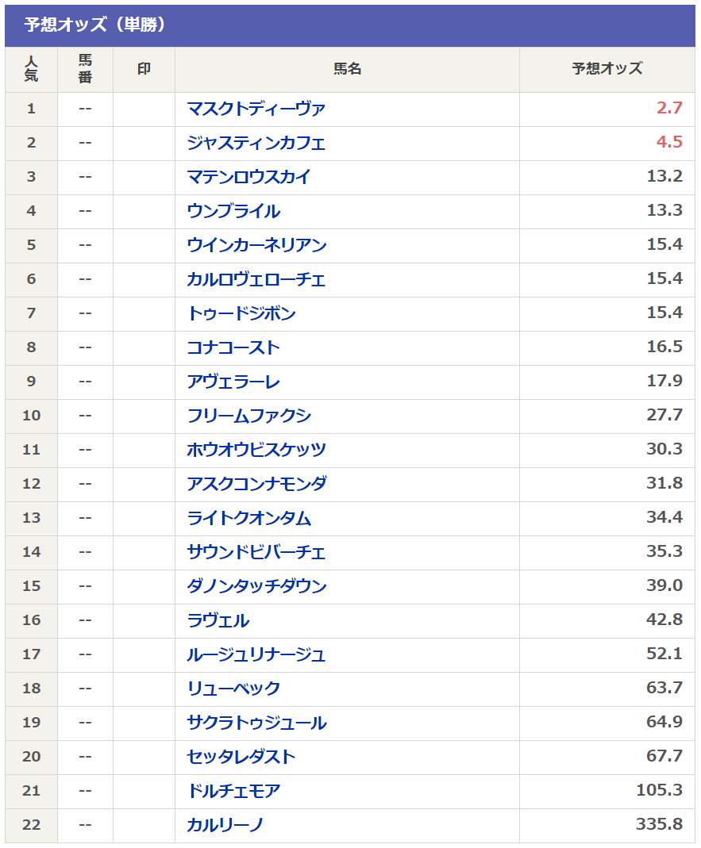Click the red odds value 4.5
The height and width of the screenshot is (848, 701).
(669, 142)
